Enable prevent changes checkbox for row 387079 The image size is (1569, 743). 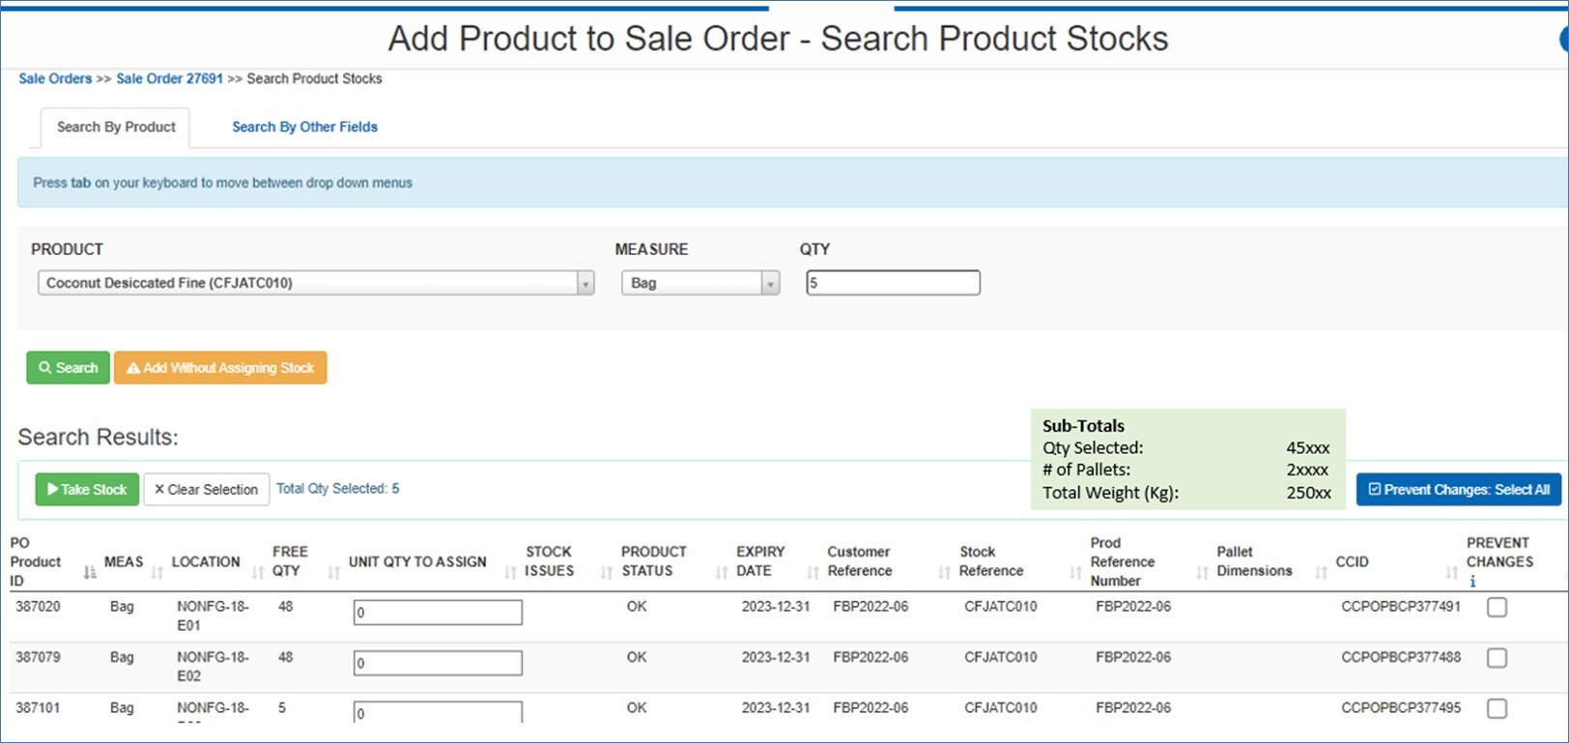(1497, 658)
